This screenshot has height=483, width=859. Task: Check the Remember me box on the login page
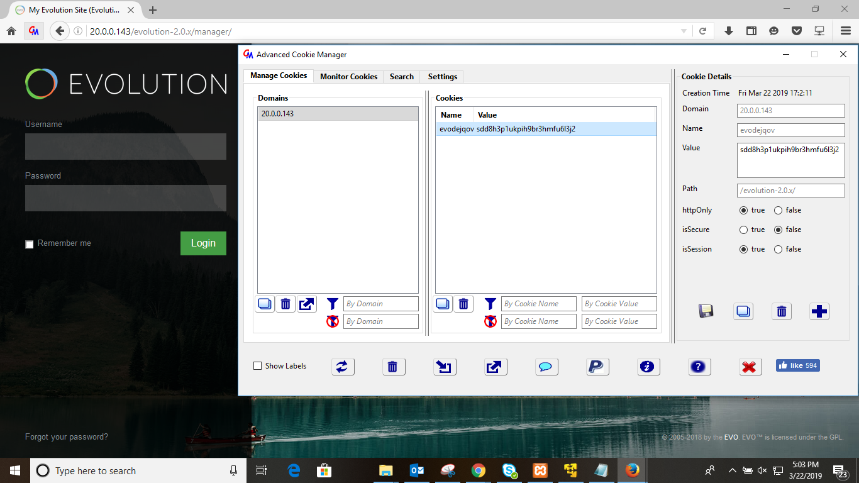[x=30, y=244]
